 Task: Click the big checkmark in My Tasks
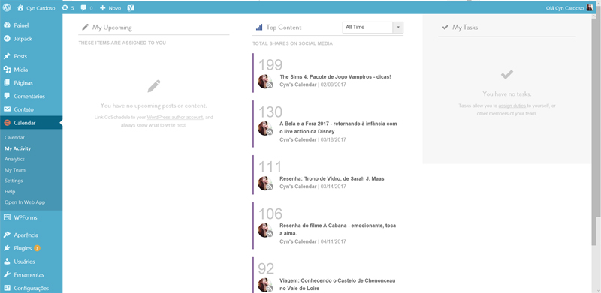(x=506, y=74)
